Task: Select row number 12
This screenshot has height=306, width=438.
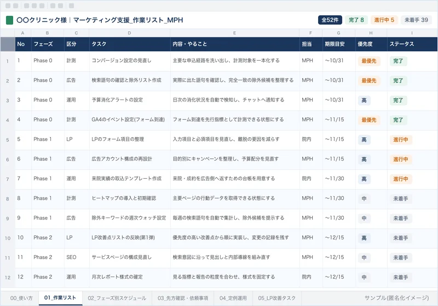Action: pyautogui.click(x=8, y=278)
